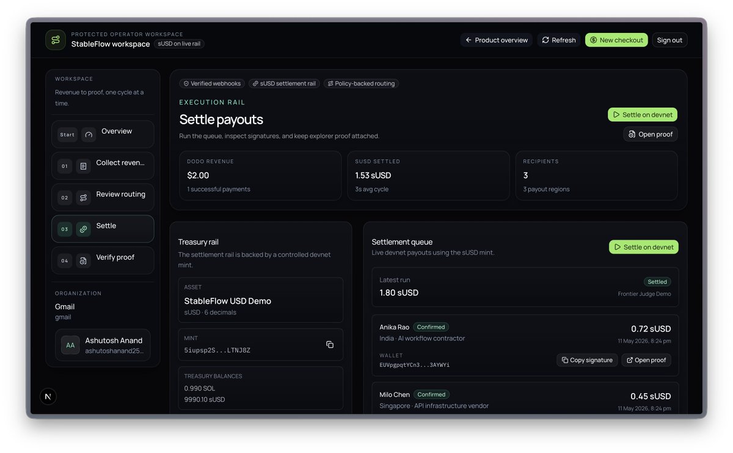This screenshot has height=453, width=733.
Task: Click the Verified webhooks tag
Action: pos(212,83)
